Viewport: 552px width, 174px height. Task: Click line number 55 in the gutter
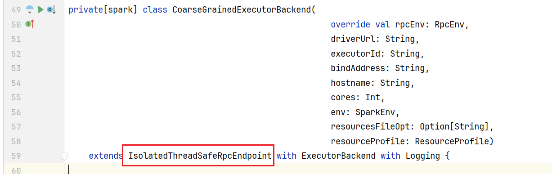[x=16, y=98]
